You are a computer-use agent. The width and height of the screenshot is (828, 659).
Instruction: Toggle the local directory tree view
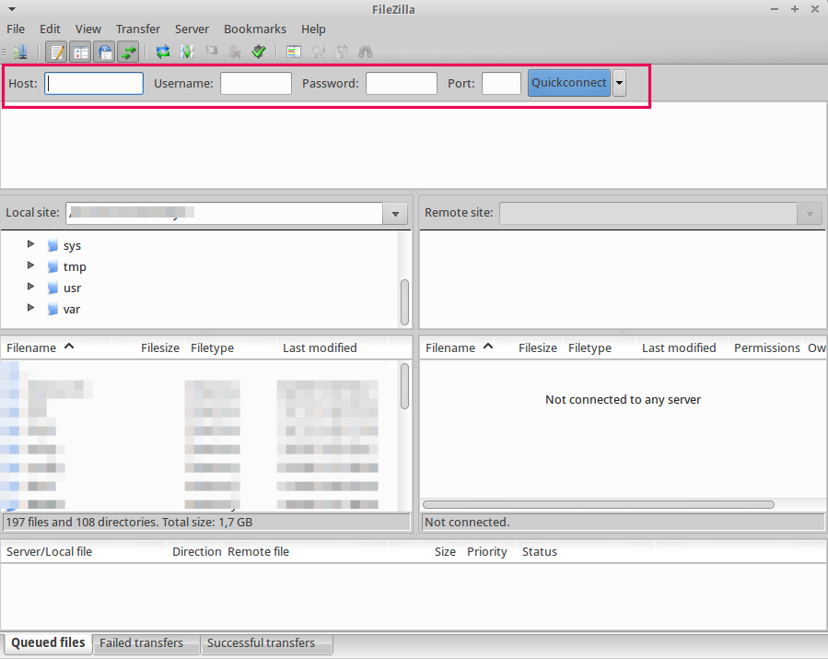(x=81, y=52)
